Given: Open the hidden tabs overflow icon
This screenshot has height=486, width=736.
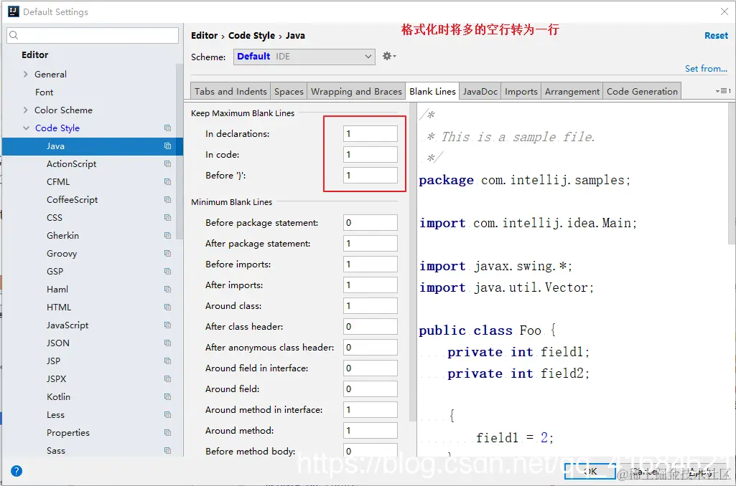Looking at the screenshot, I should coord(723,91).
